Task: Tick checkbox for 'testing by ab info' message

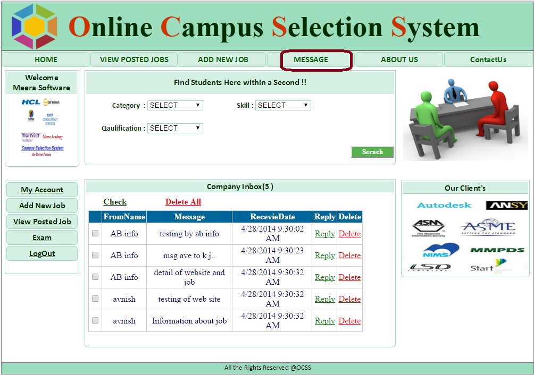Action: [95, 233]
